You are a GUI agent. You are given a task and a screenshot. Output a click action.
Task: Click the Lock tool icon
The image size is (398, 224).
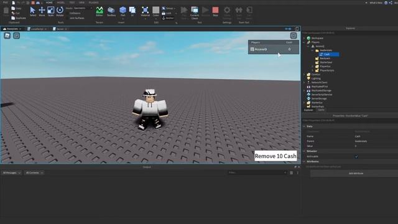164,13
